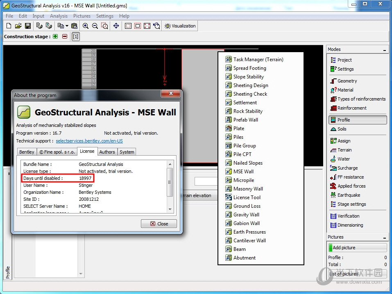
Task: Click Close button in About dialog
Action: [x=159, y=223]
